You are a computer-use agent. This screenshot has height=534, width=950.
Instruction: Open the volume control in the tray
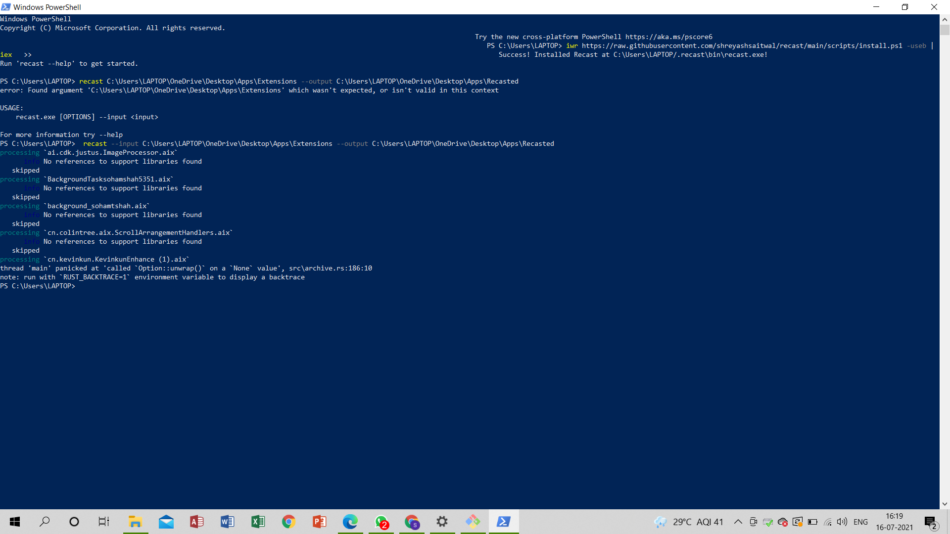[842, 522]
